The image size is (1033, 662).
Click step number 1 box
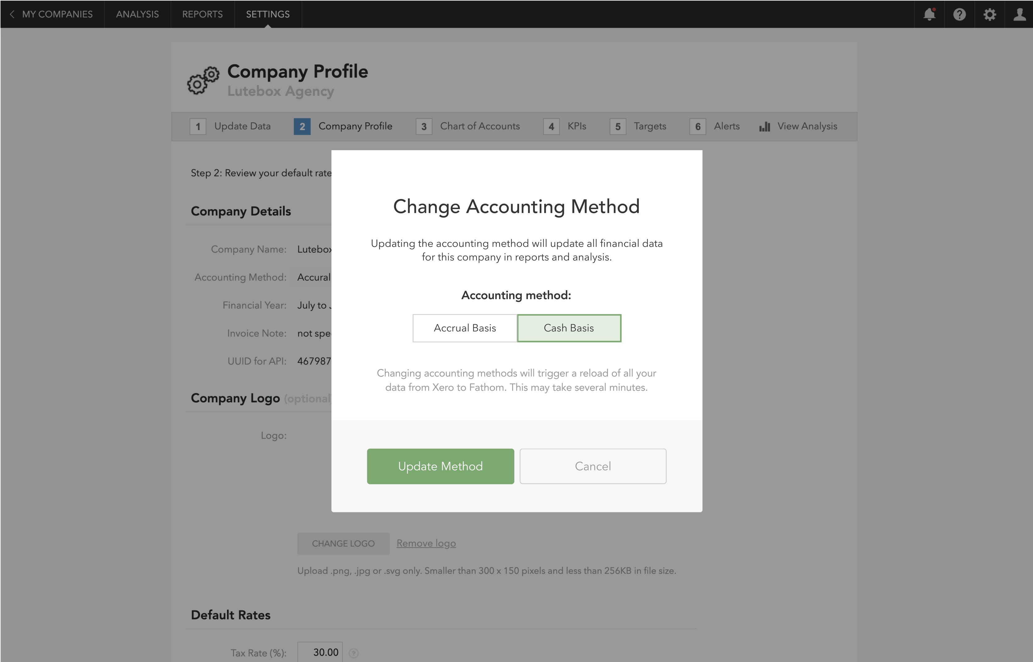(198, 126)
